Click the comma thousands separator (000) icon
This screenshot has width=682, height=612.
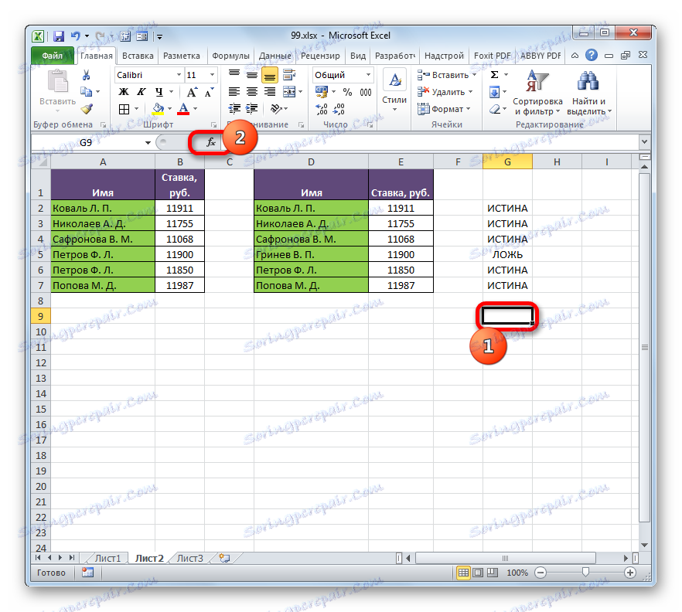point(366,92)
